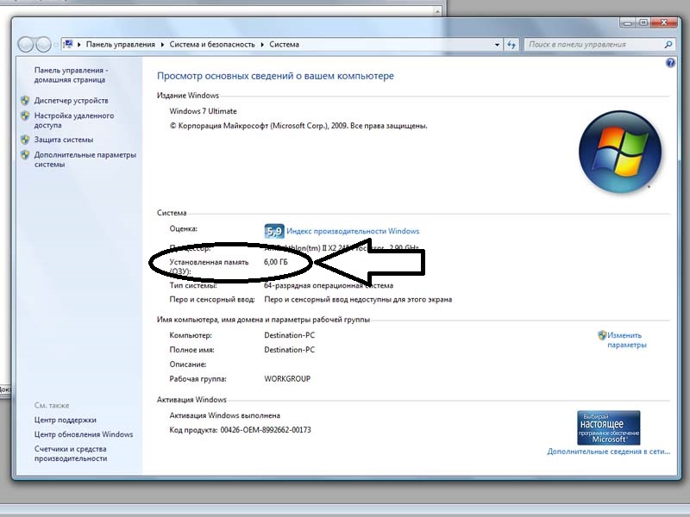Click the genuine Microsoft software badge

click(609, 427)
